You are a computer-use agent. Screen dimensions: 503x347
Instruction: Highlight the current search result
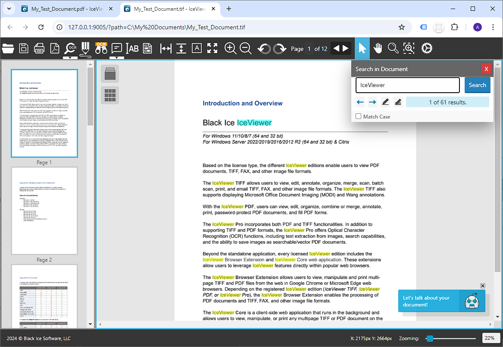point(385,102)
